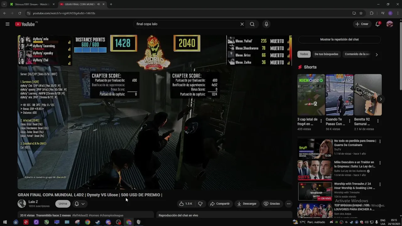The width and height of the screenshot is (402, 226).
Task: Select the Todos filter chip
Action: point(304,54)
